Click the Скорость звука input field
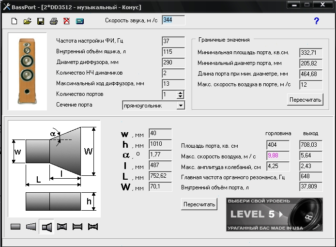The height and width of the screenshot is (247, 336). click(173, 20)
